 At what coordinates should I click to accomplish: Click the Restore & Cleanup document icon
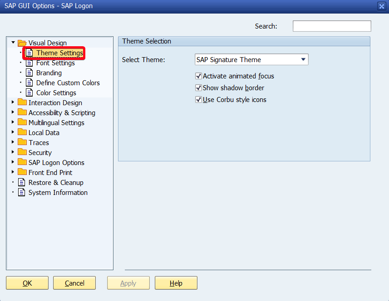click(x=21, y=183)
